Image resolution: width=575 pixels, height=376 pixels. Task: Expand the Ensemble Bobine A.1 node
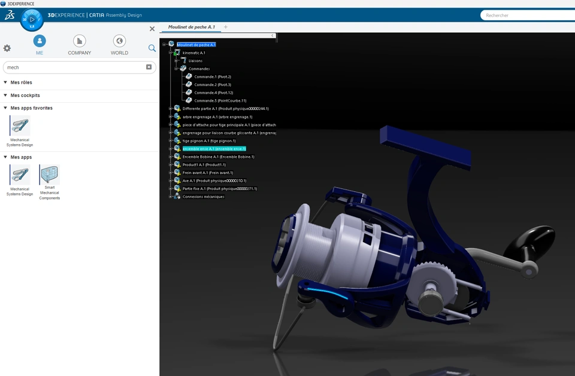170,157
